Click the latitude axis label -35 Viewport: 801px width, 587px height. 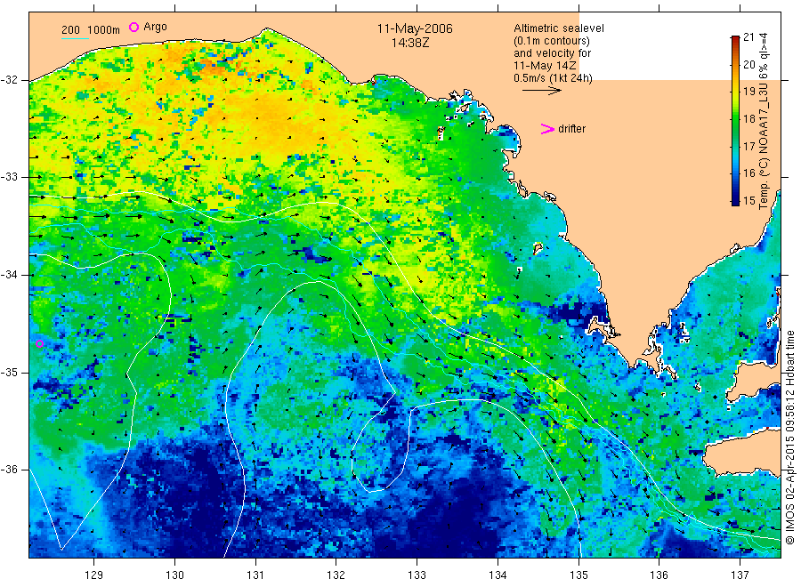[x=9, y=372]
